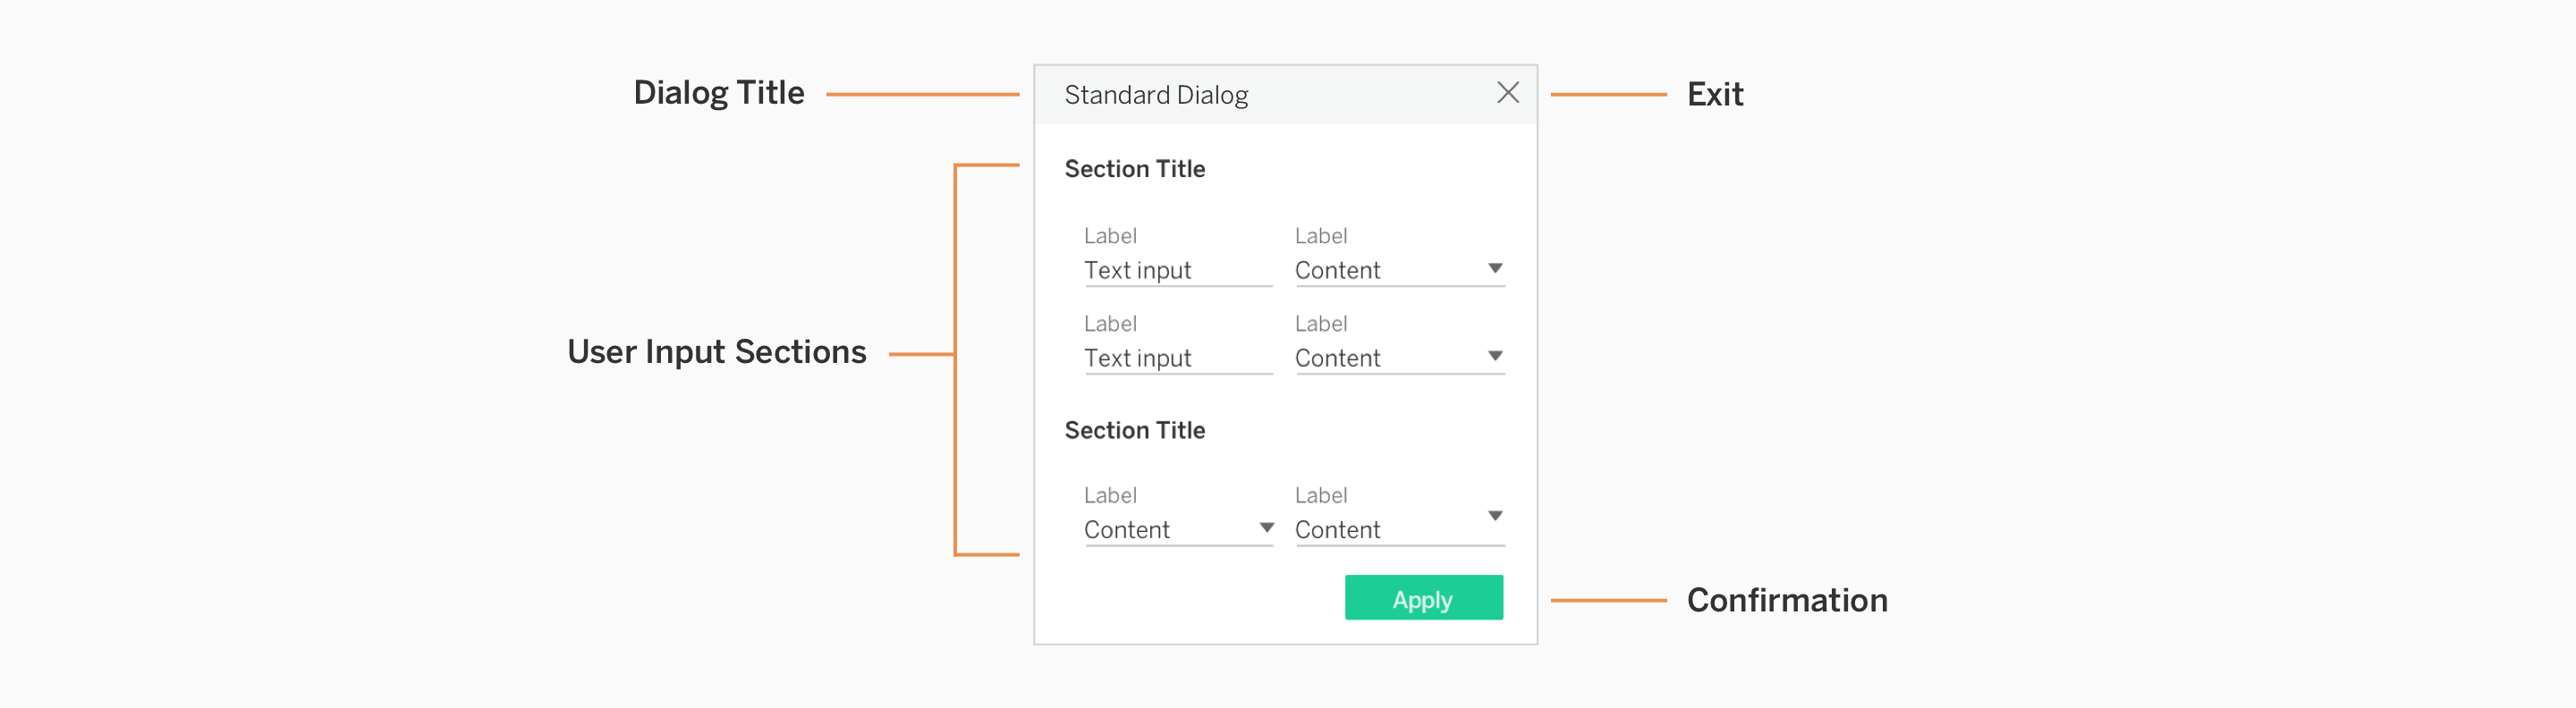Click the Dialog Title annotation label

tap(718, 93)
